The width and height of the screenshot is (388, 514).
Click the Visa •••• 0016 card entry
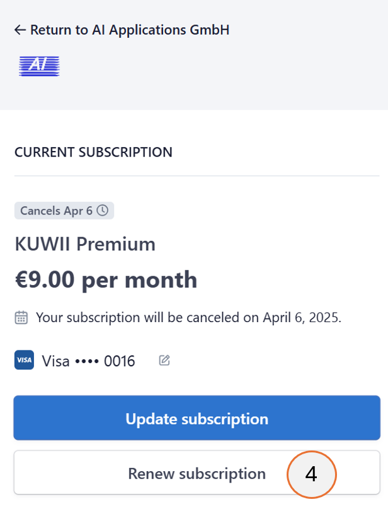tap(88, 360)
